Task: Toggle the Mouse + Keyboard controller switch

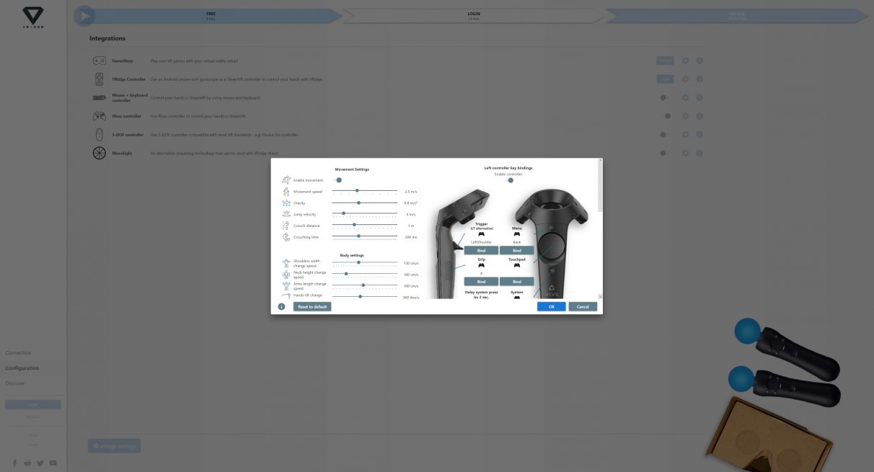Action: click(664, 97)
